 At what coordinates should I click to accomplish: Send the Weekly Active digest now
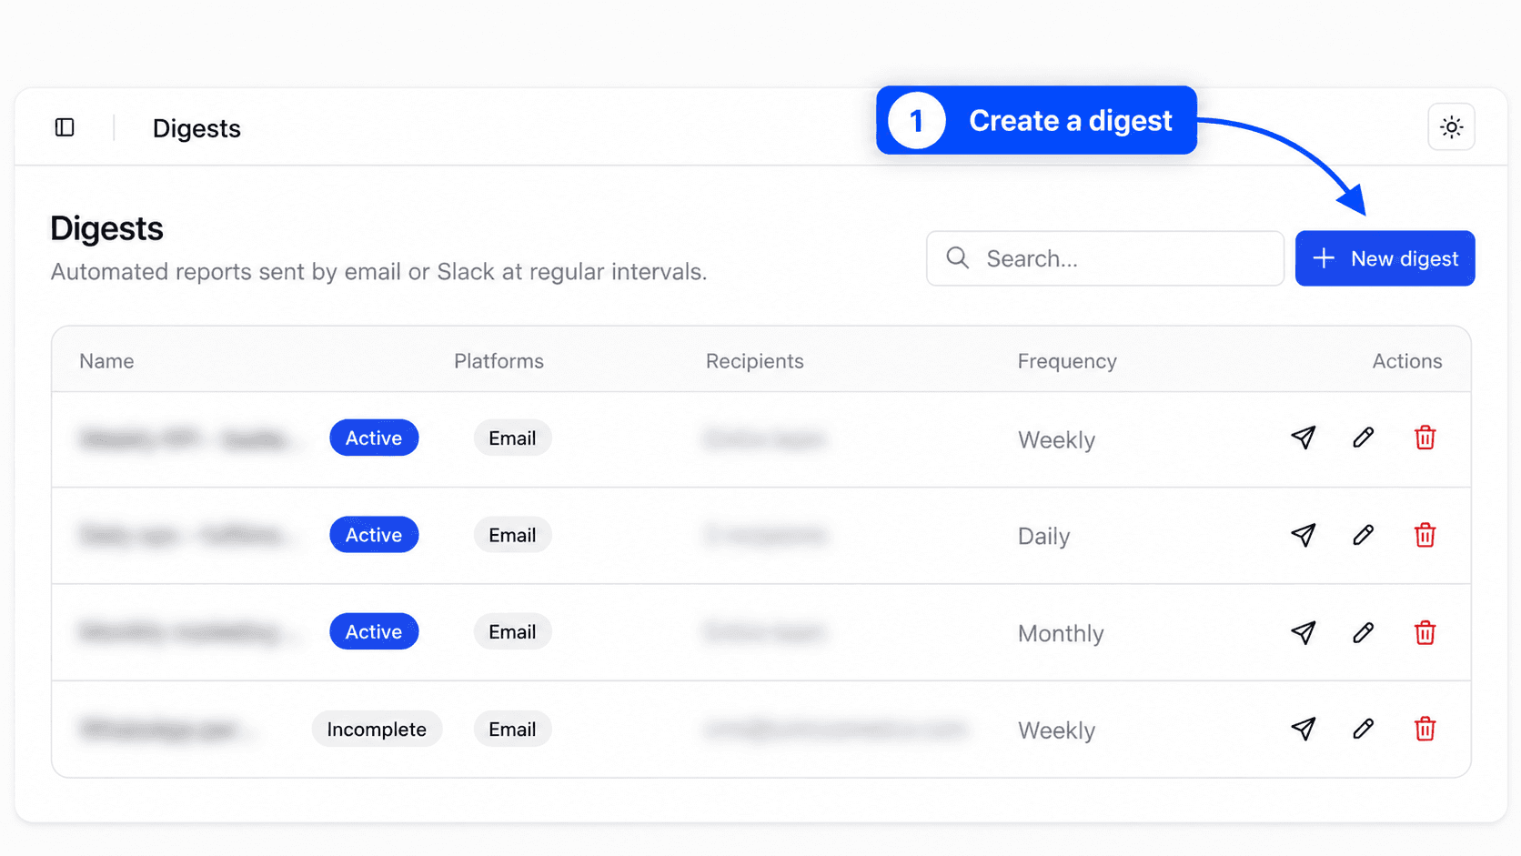[x=1303, y=438]
